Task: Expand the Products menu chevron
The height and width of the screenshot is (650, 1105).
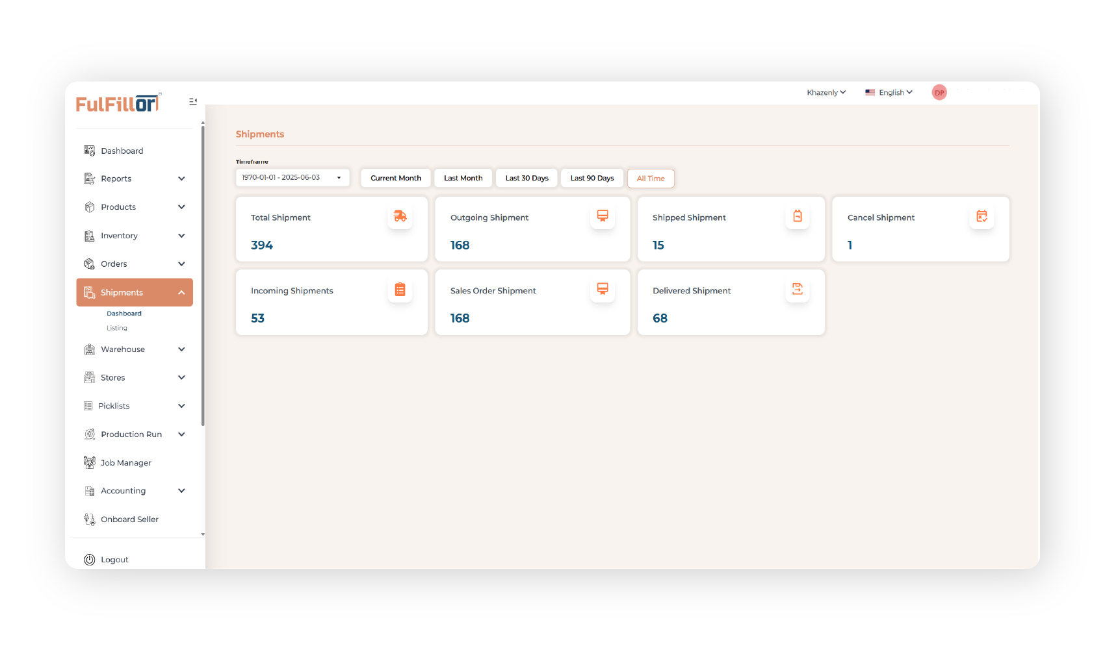Action: 181,207
